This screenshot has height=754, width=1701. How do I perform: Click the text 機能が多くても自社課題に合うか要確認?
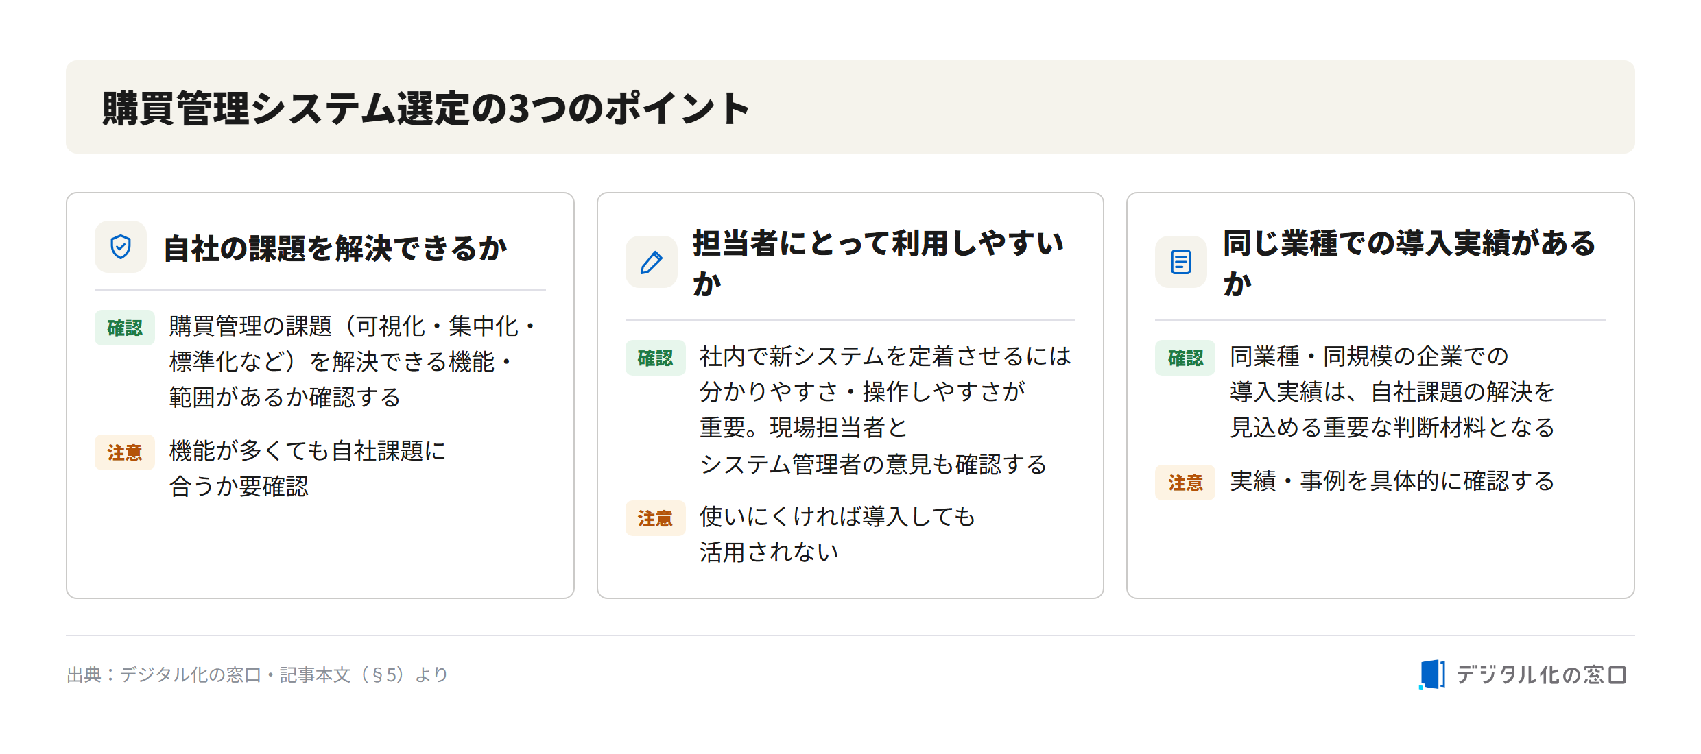(x=307, y=469)
